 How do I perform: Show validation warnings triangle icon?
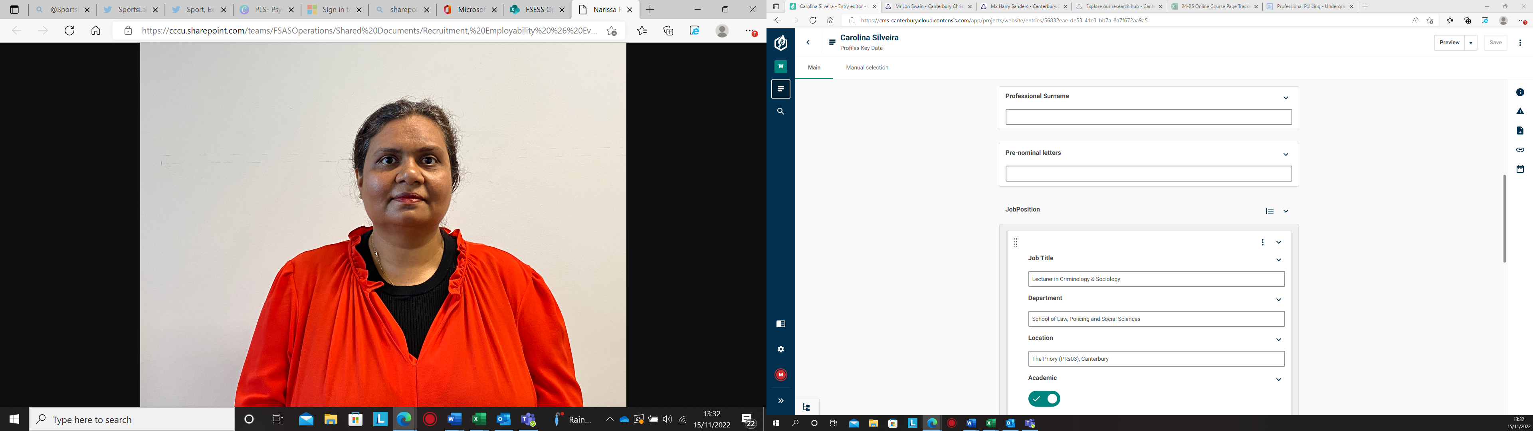tap(1519, 111)
